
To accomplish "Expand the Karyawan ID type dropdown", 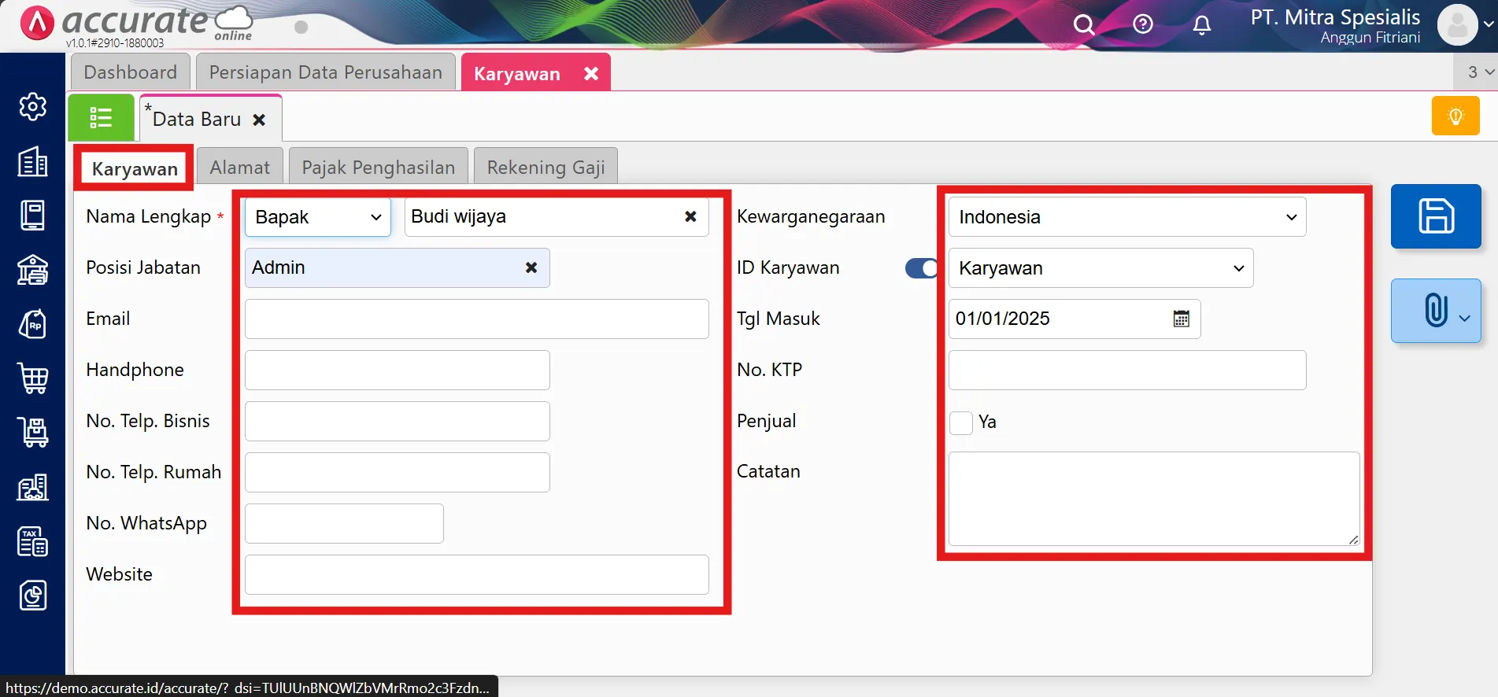I will [x=1100, y=268].
